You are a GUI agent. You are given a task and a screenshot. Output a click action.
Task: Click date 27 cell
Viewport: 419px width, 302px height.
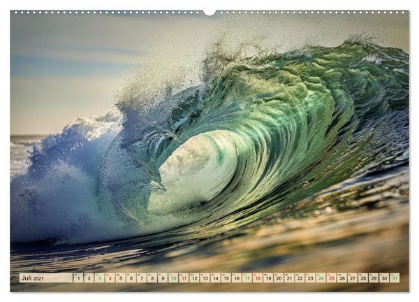353,278
